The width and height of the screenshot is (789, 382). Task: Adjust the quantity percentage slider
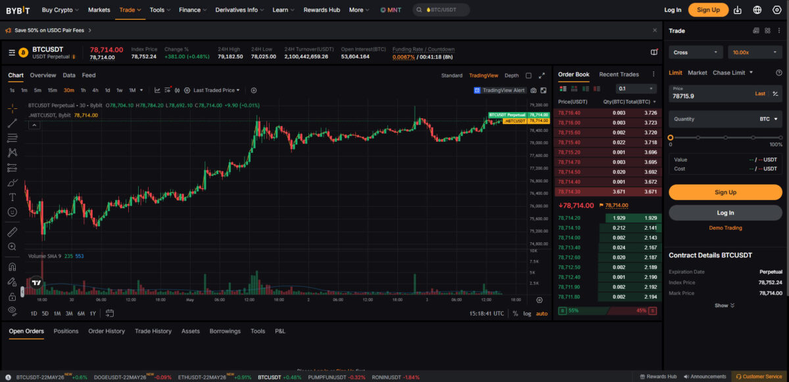[x=725, y=137]
